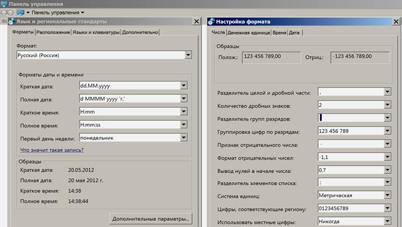Open Цифры, соответствующие региону dropdown
This screenshot has height=227, width=402.
(387, 208)
